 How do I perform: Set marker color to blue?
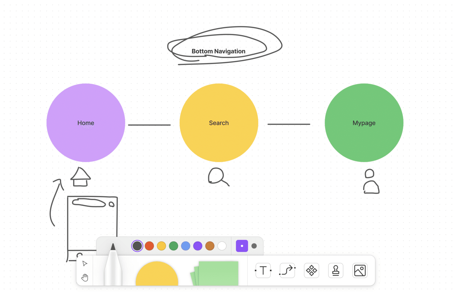click(x=186, y=246)
